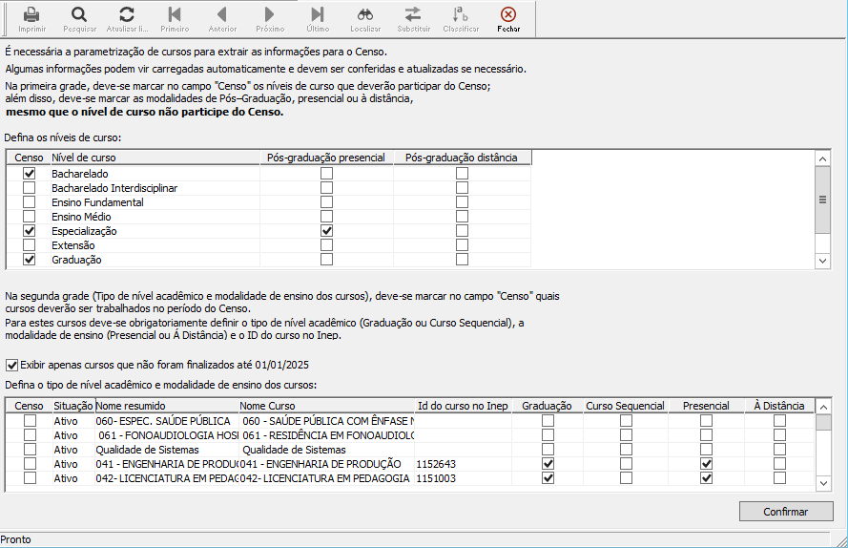The height and width of the screenshot is (548, 848).
Task: Check Censo for Qualidade de Sistemas
Action: click(31, 450)
